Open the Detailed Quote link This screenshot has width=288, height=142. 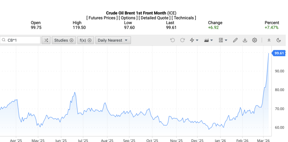[154, 18]
